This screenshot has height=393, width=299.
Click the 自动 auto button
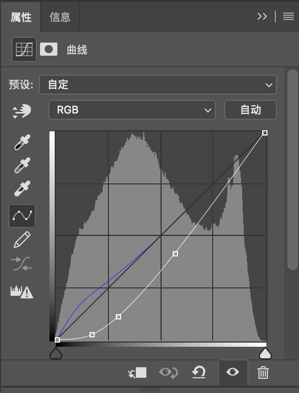pos(251,110)
